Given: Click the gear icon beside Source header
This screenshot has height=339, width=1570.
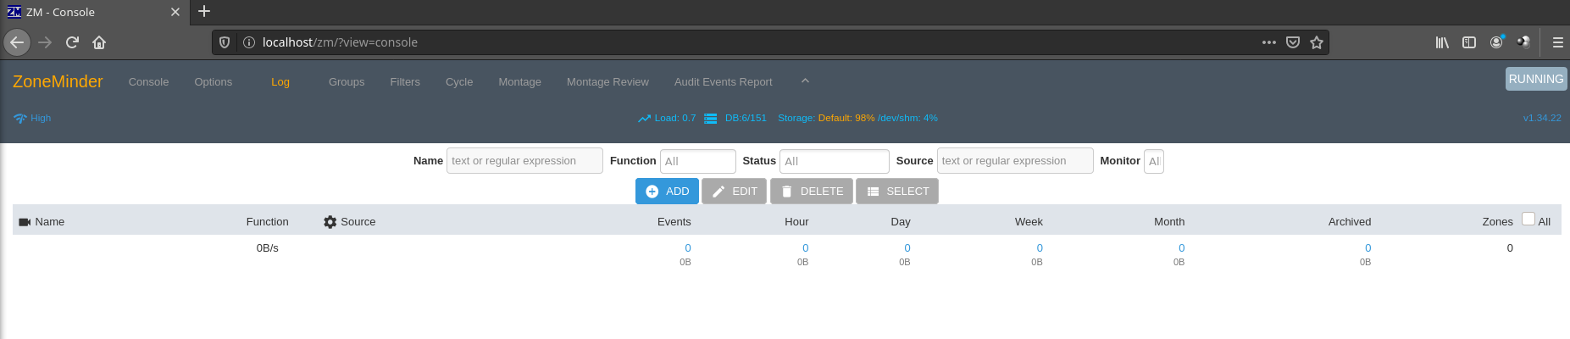Looking at the screenshot, I should coord(330,222).
